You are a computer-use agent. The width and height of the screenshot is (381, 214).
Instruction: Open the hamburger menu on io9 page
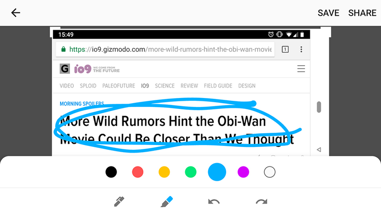point(301,68)
